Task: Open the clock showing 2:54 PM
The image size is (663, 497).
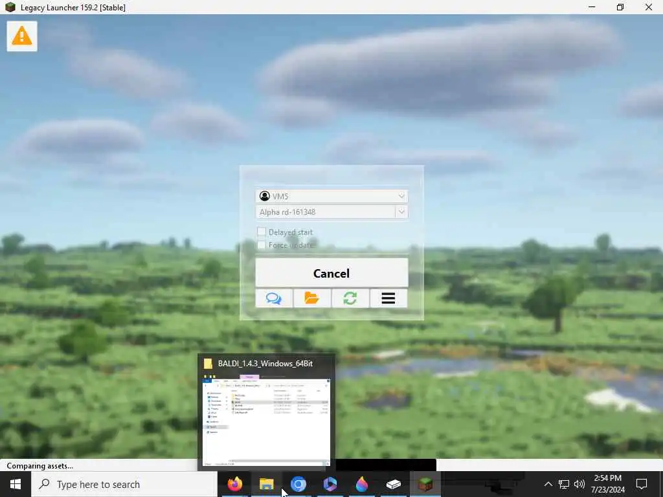Action: tap(607, 484)
